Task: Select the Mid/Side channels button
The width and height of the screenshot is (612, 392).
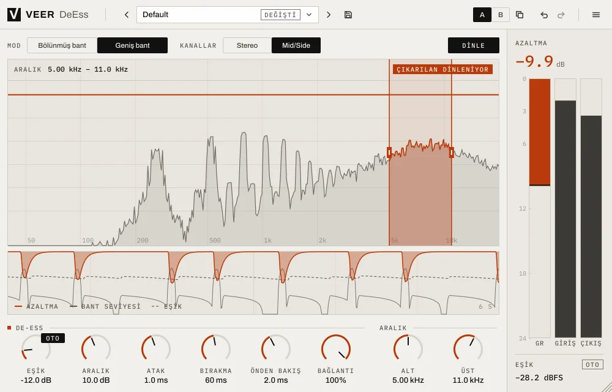Action: 296,45
